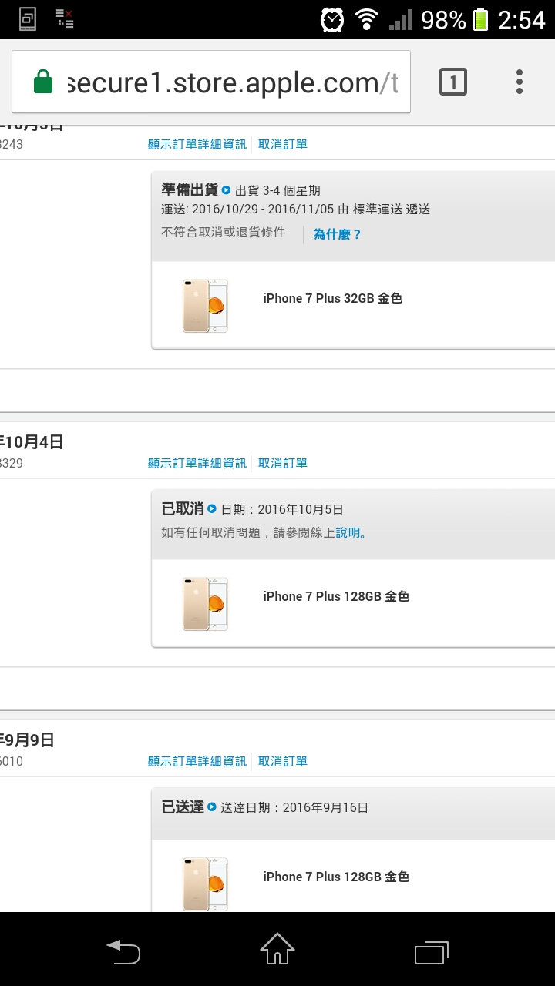Tap the cancelled iPhone 7 Plus 128GB thumbnail

click(x=205, y=604)
